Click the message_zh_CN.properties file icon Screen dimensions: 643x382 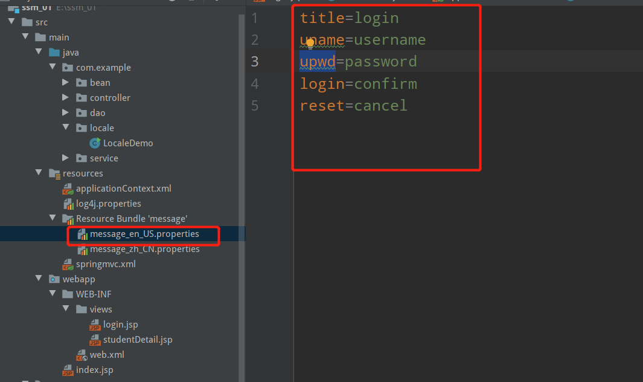(83, 249)
